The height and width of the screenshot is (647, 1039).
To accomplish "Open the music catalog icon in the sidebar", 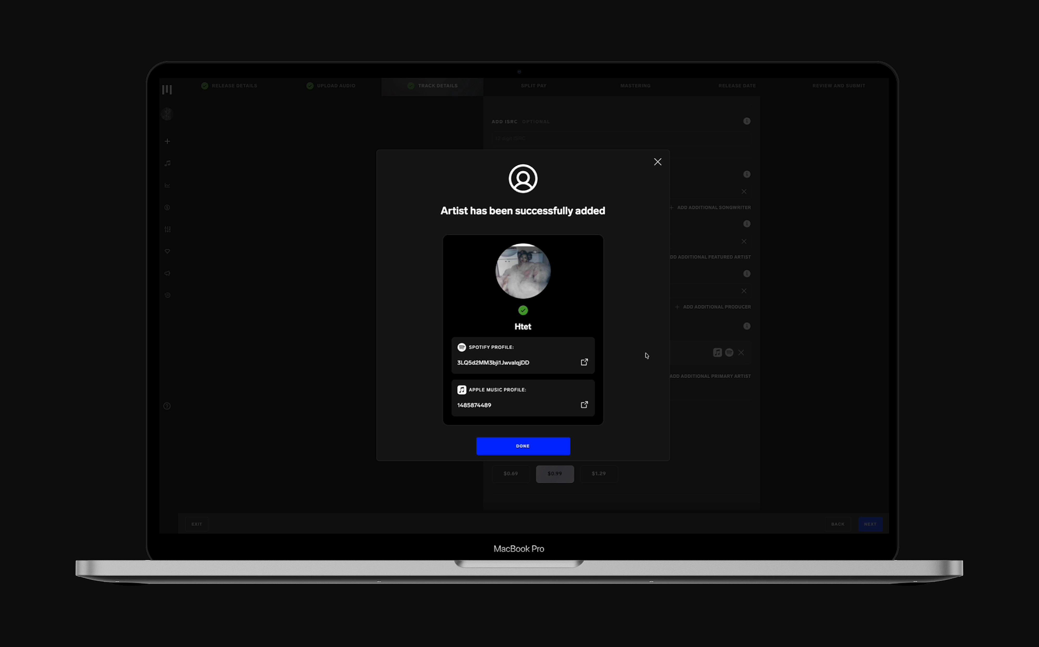I will (167, 163).
